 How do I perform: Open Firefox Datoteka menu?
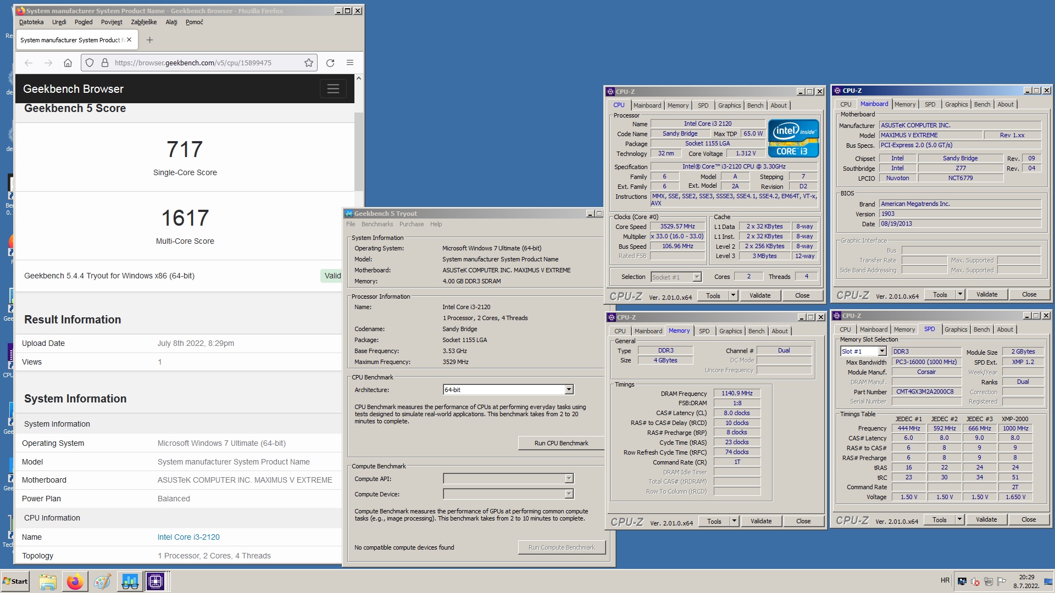coord(31,22)
